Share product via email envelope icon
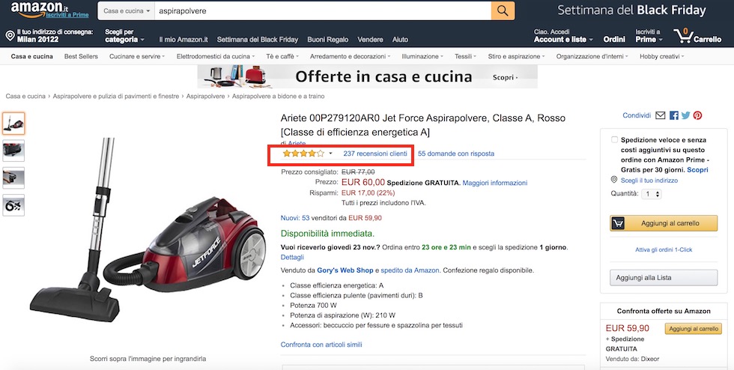This screenshot has height=370, width=734. (x=660, y=115)
